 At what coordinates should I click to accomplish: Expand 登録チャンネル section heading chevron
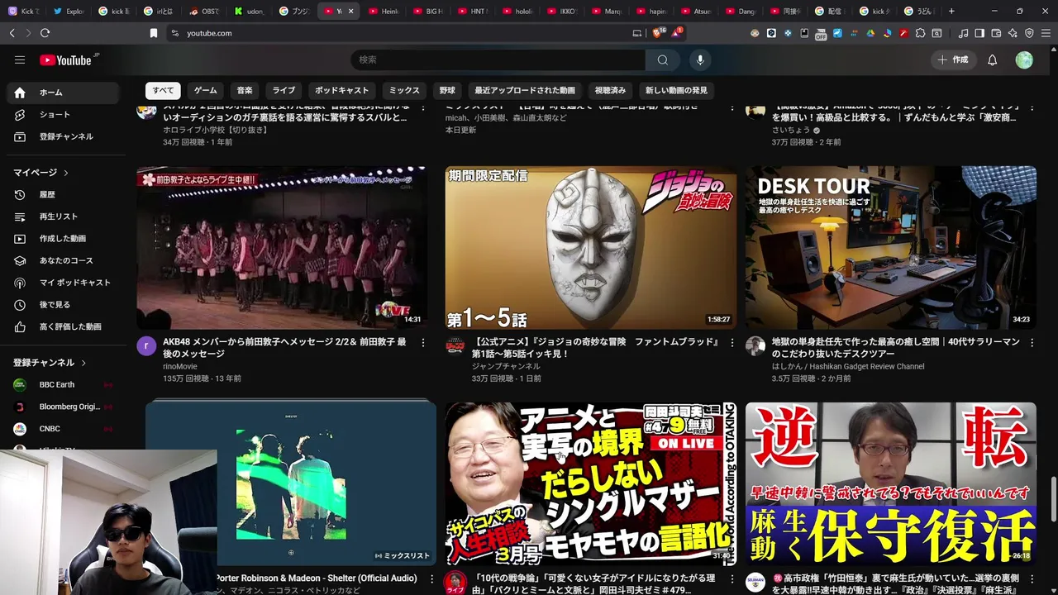click(x=83, y=363)
